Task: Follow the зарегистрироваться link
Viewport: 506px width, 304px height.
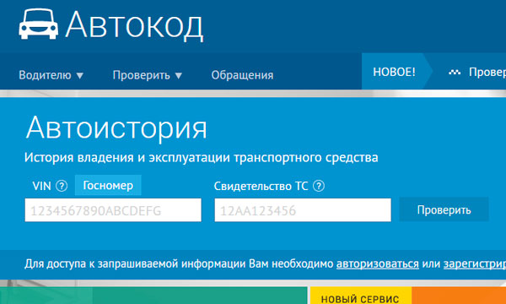Action: pos(475,264)
